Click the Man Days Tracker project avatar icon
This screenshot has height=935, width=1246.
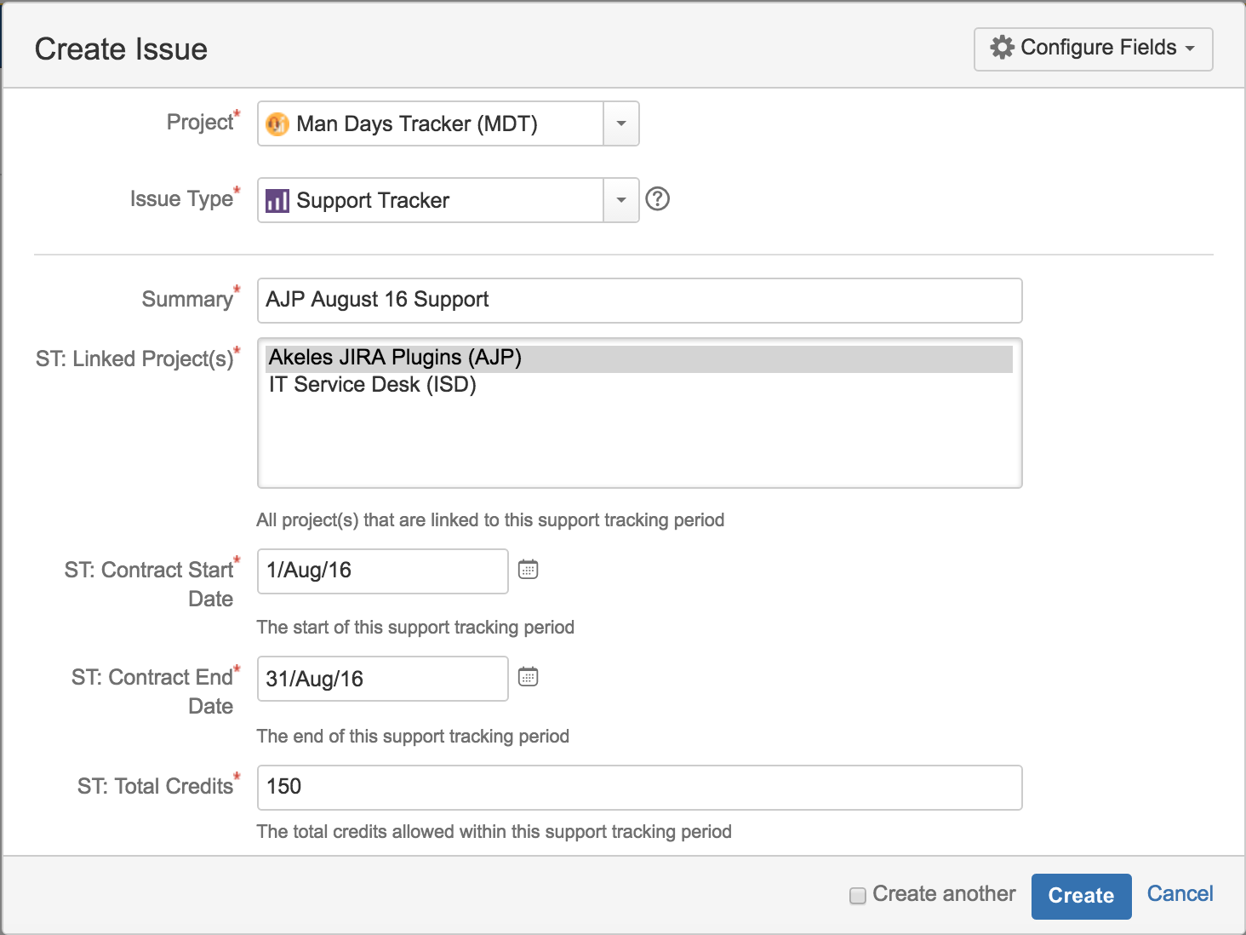277,124
